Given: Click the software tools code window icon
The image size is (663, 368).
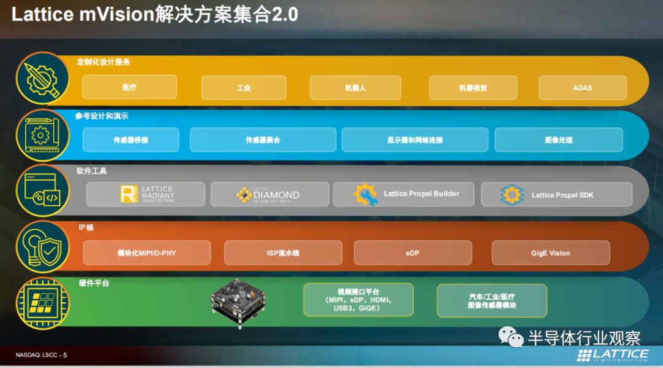Looking at the screenshot, I should coord(42,191).
